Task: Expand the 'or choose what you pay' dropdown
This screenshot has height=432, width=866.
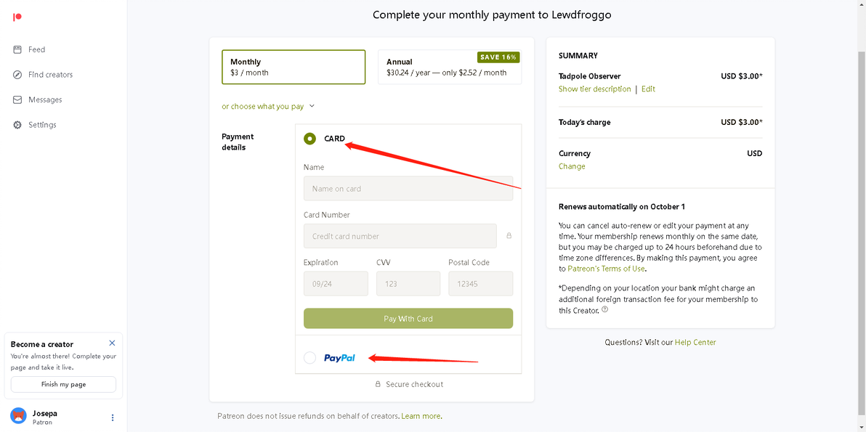Action: point(268,107)
